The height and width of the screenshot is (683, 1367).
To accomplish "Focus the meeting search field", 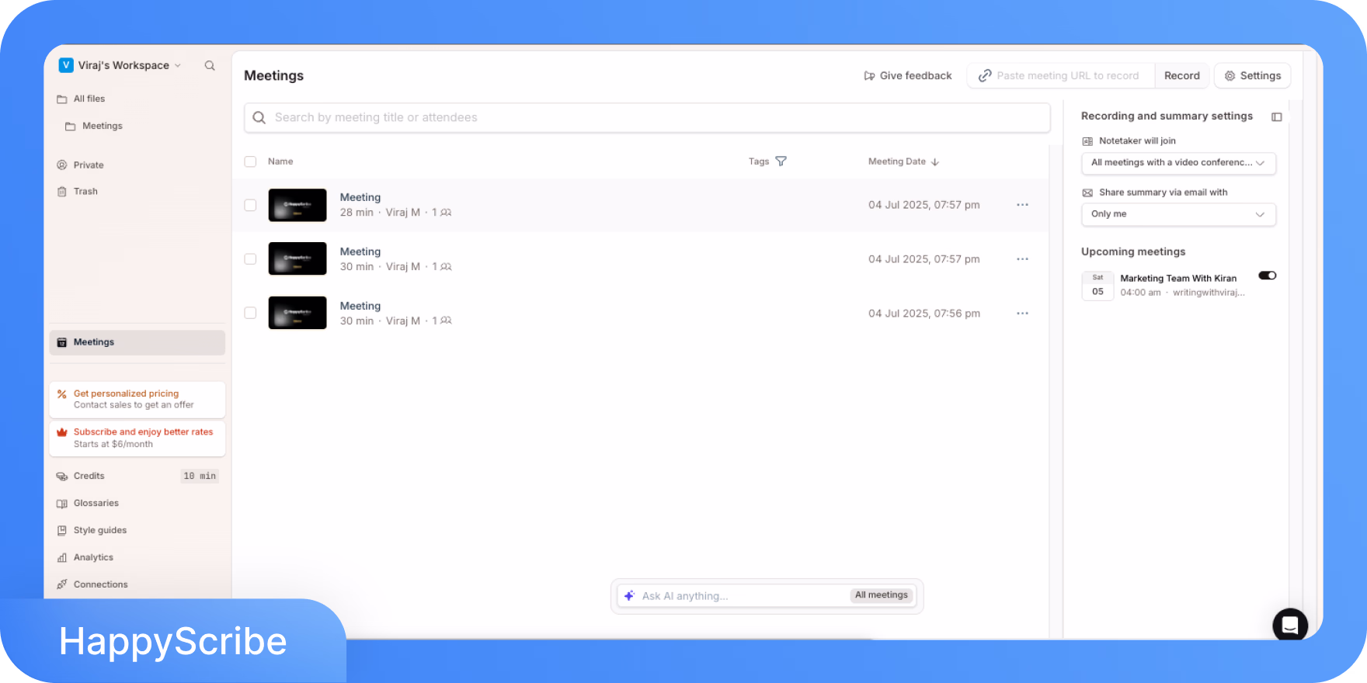I will [x=647, y=118].
